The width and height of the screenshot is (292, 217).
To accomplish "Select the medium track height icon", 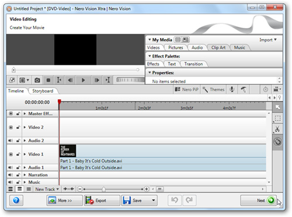I will click(19, 189).
